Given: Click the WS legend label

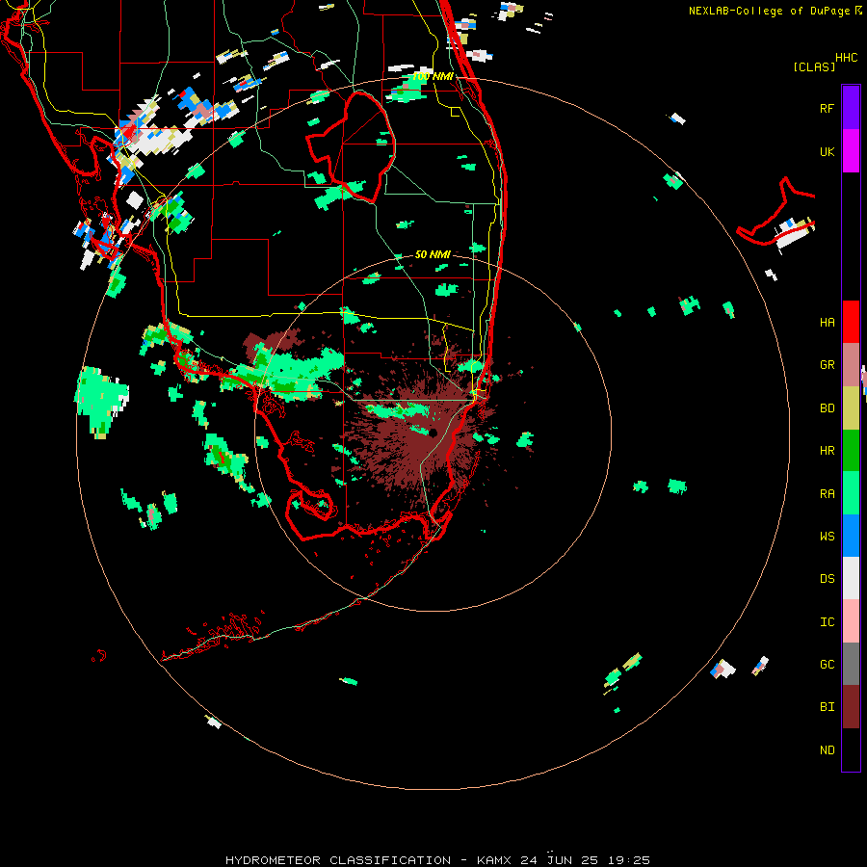Looking at the screenshot, I should (827, 536).
